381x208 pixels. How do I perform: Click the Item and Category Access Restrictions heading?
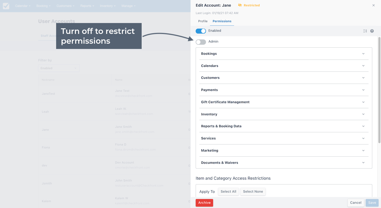click(x=233, y=178)
